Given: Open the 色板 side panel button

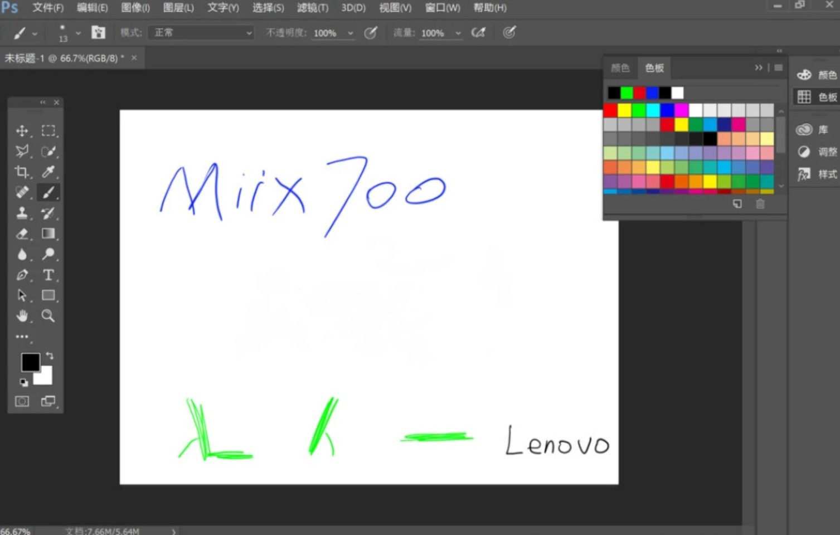Looking at the screenshot, I should coord(817,97).
